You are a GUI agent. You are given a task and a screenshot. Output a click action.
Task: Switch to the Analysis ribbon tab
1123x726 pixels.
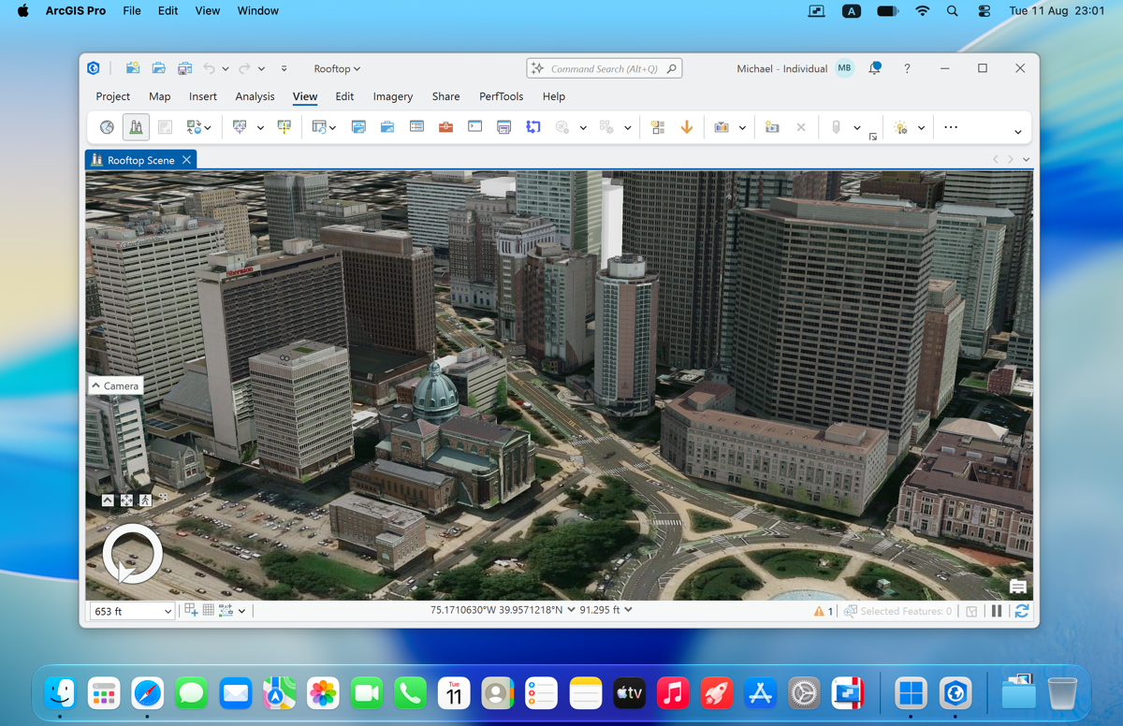[255, 96]
